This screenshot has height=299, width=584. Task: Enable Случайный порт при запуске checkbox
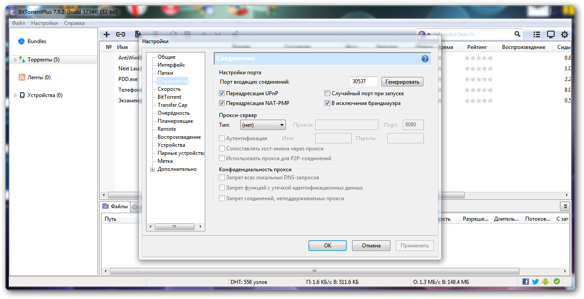pos(328,93)
